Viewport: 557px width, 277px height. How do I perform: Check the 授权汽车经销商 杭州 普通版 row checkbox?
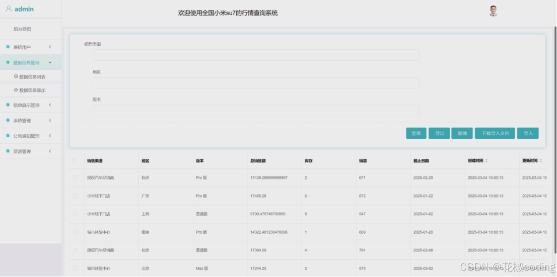click(75, 250)
